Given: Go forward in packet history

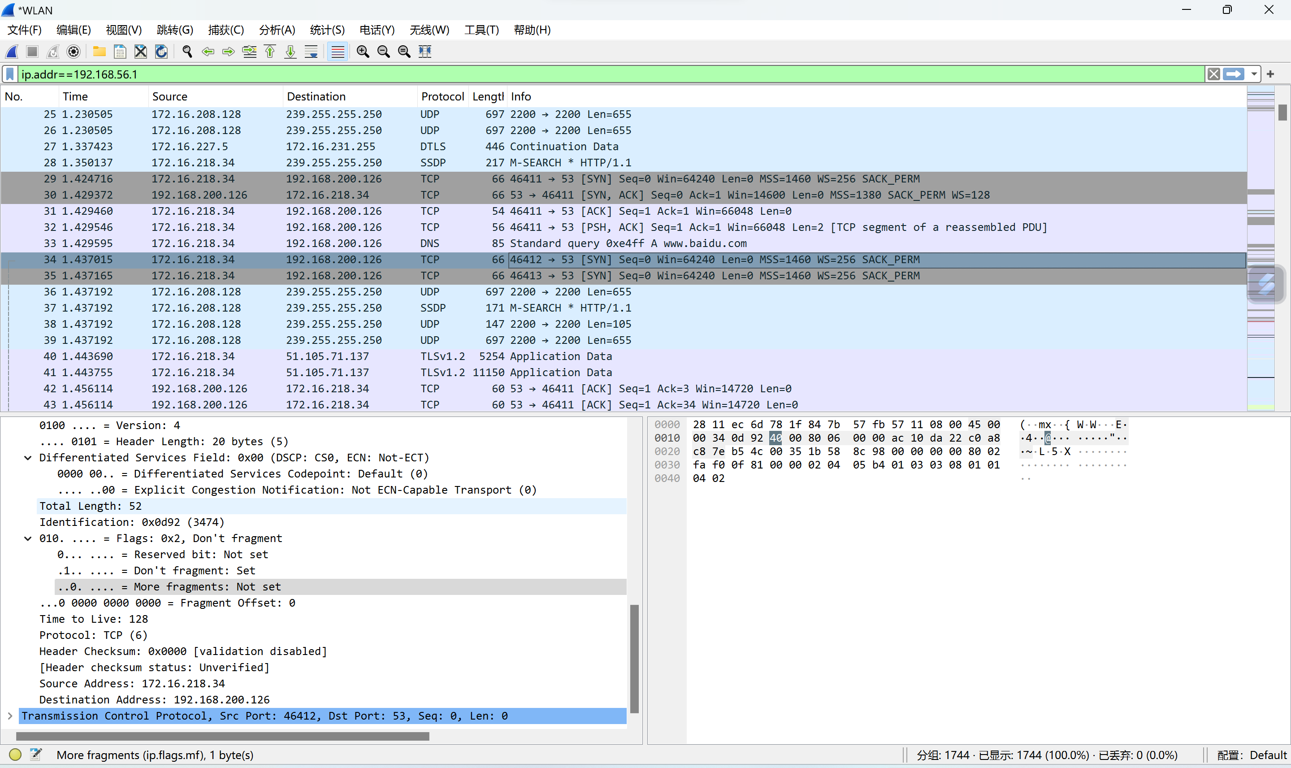Looking at the screenshot, I should click(x=228, y=51).
